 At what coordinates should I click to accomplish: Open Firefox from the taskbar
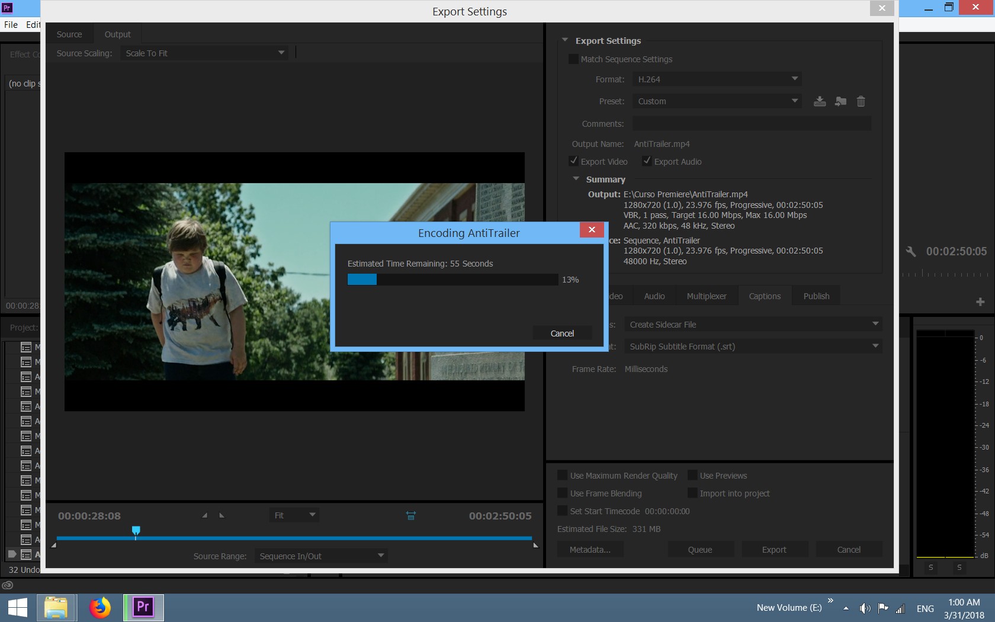[x=100, y=608]
